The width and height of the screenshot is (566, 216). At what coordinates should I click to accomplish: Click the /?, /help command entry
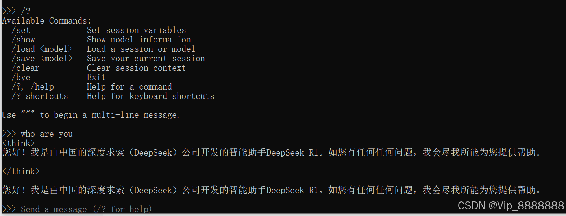33,87
